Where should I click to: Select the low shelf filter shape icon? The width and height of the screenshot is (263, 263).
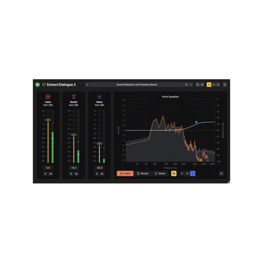182,174
